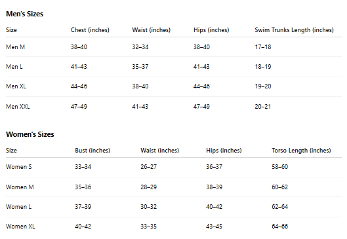Click the Women's Sizes heading
347x239 pixels.
(30, 134)
